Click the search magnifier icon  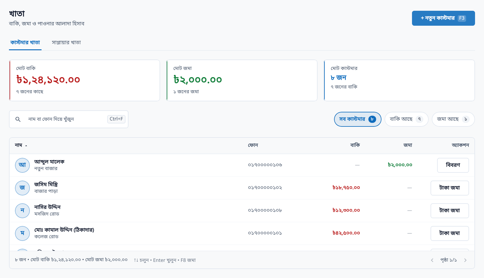tap(18, 119)
